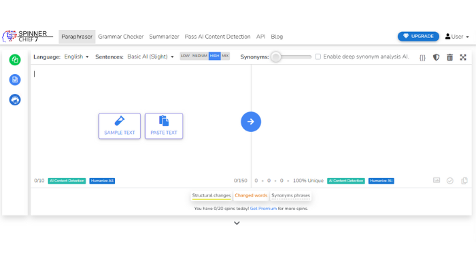Open the User account dropdown menu
Image resolution: width=476 pixels, height=272 pixels.
point(457,37)
